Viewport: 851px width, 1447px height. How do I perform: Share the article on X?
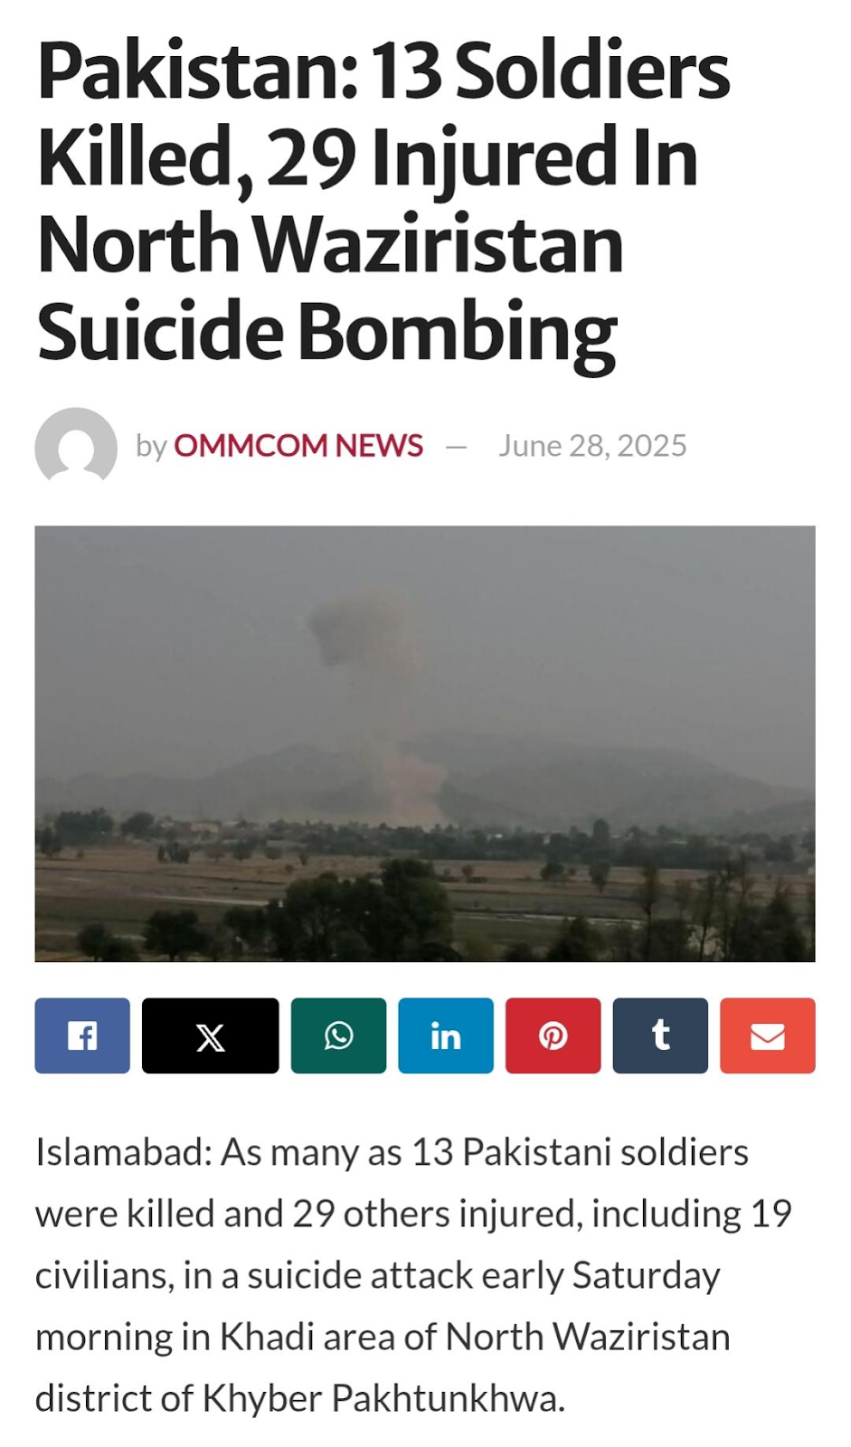[211, 1036]
